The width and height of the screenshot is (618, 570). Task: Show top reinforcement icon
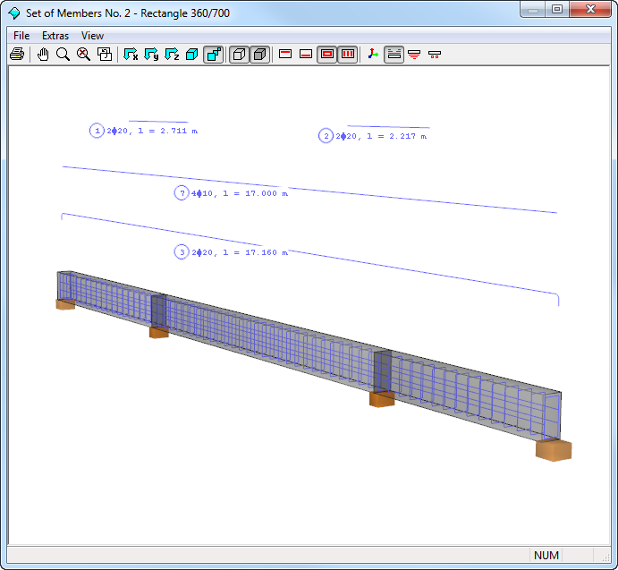coord(285,54)
